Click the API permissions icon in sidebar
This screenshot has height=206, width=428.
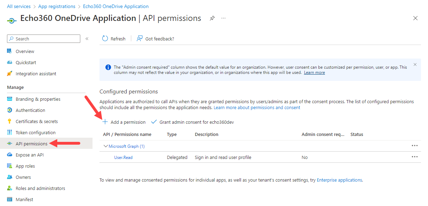tap(9, 144)
